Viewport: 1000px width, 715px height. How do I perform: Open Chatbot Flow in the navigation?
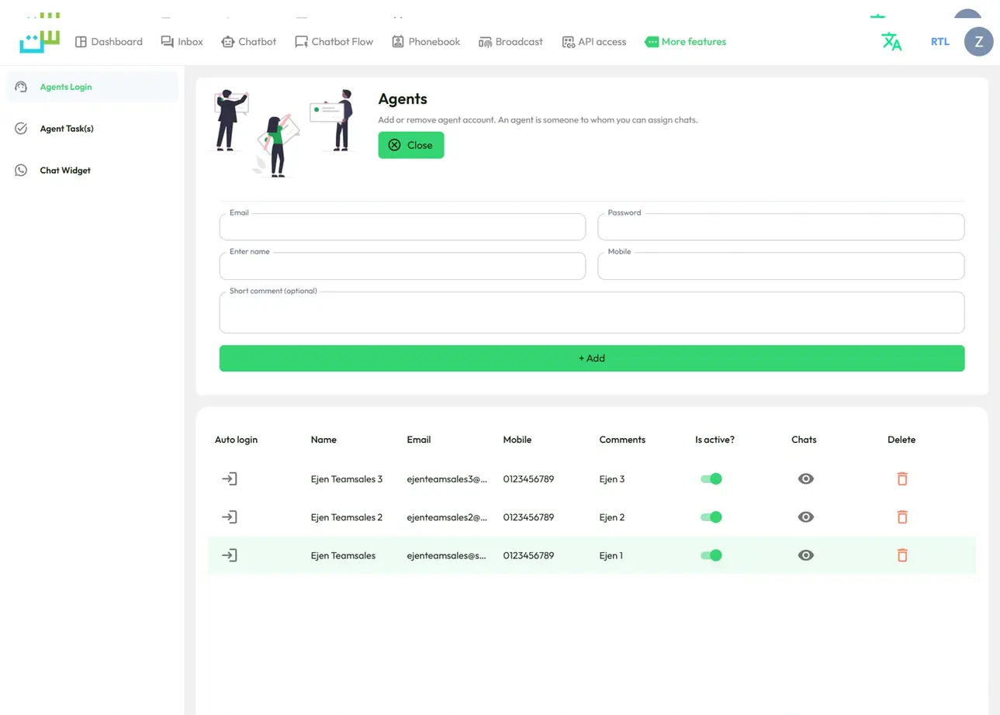point(334,42)
